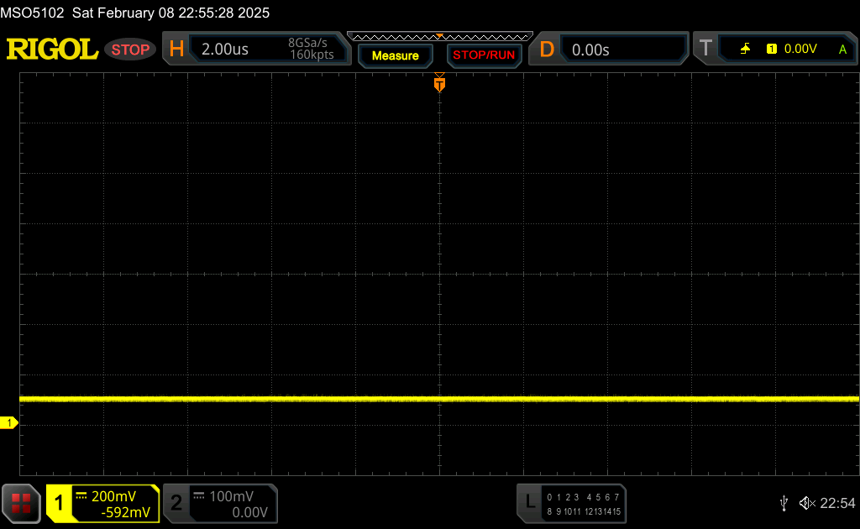Select channel 1 -592mV offset value
Screen dimensions: 860x529
pos(126,512)
